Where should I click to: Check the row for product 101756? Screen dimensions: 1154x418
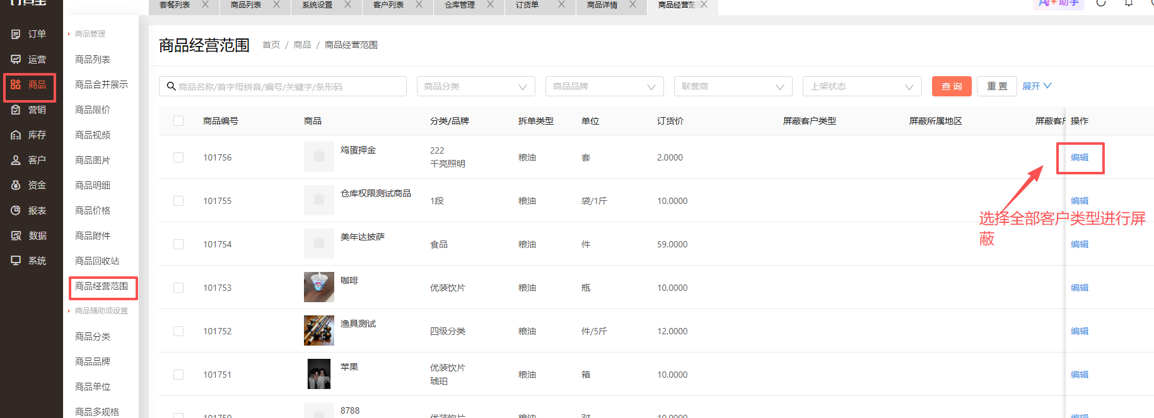pyautogui.click(x=178, y=157)
